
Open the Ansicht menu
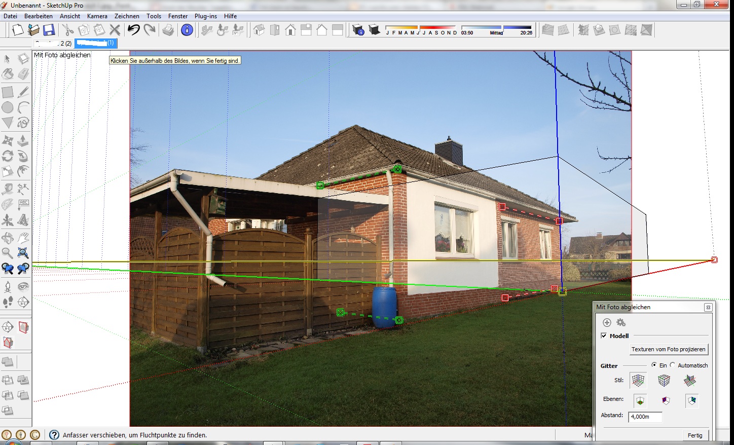click(x=70, y=16)
